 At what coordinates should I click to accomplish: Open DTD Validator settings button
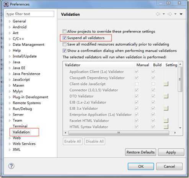click(x=166, y=96)
